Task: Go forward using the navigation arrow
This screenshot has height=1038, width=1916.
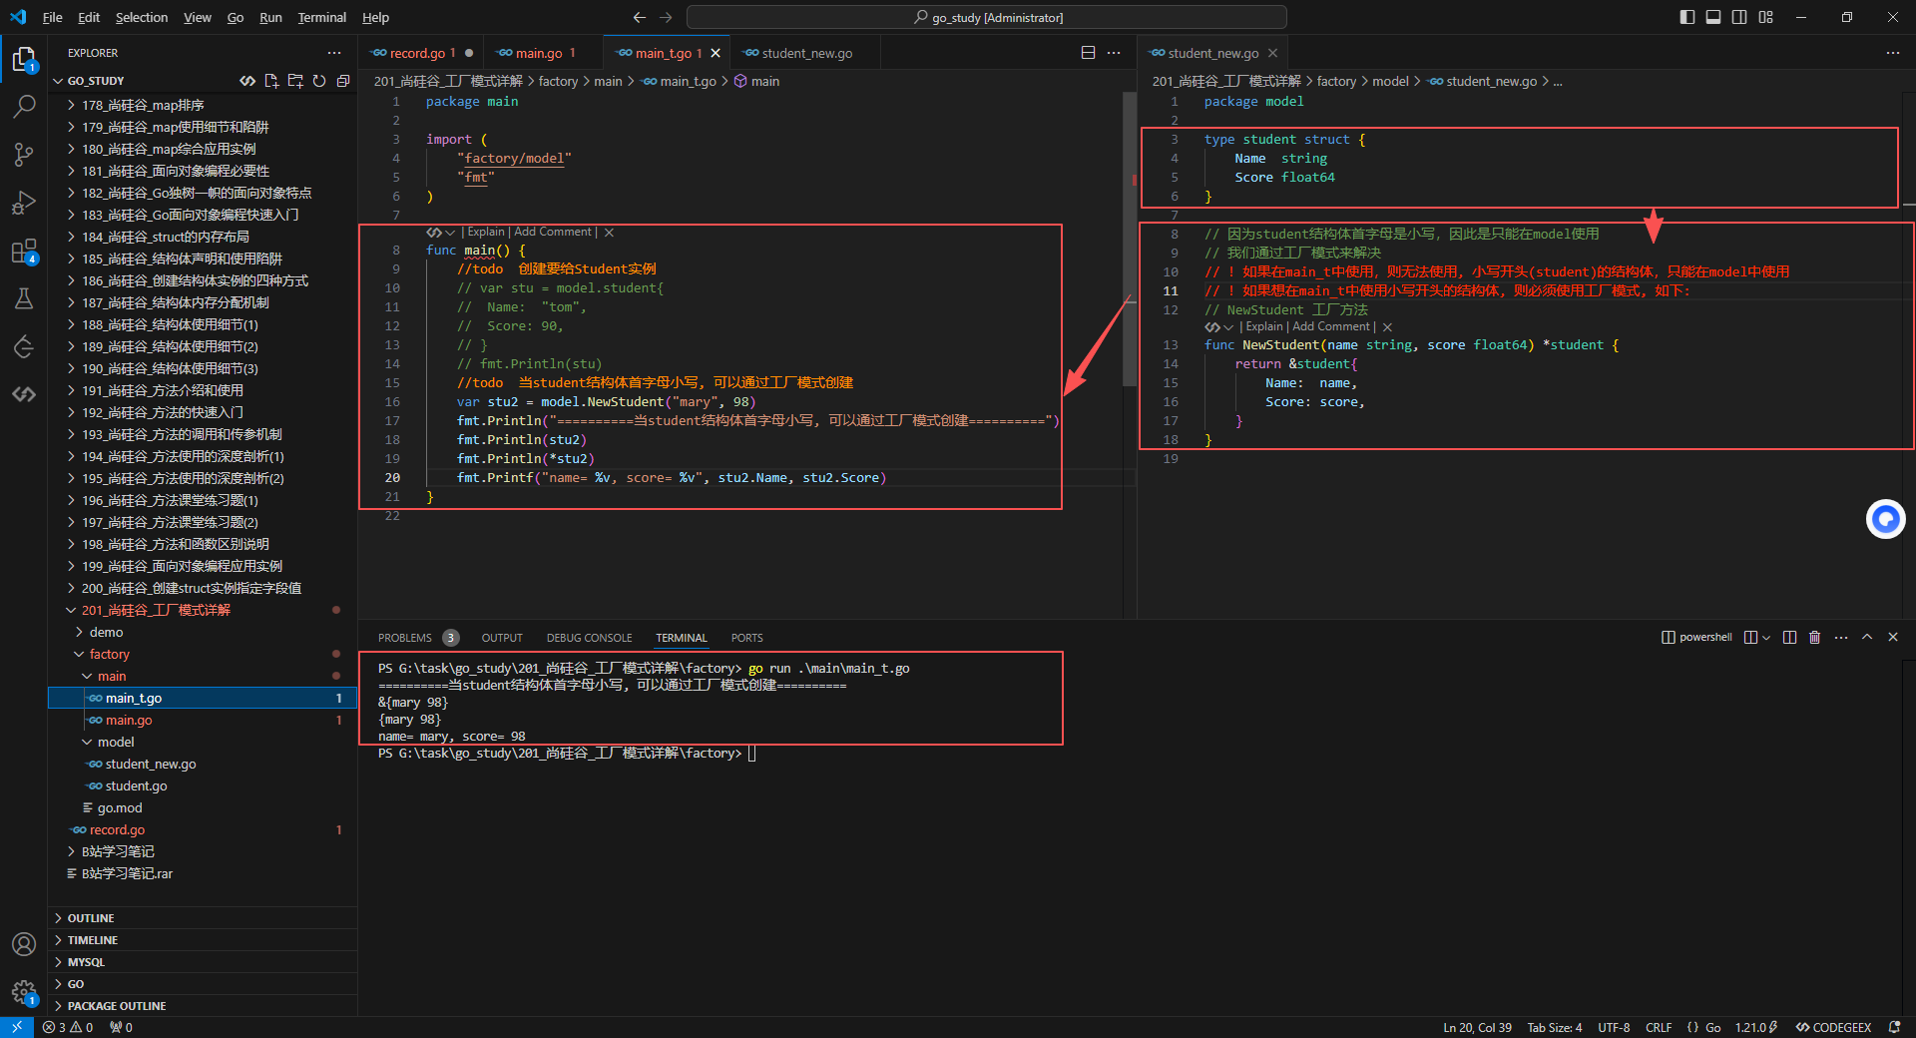Action: (x=666, y=17)
